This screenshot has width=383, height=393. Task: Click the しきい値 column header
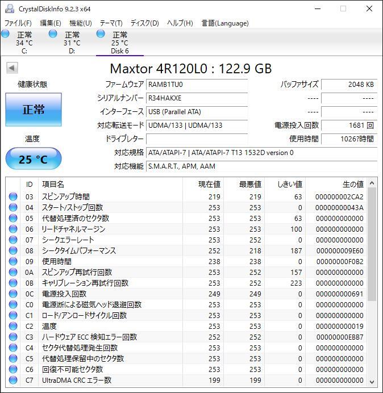click(x=290, y=184)
